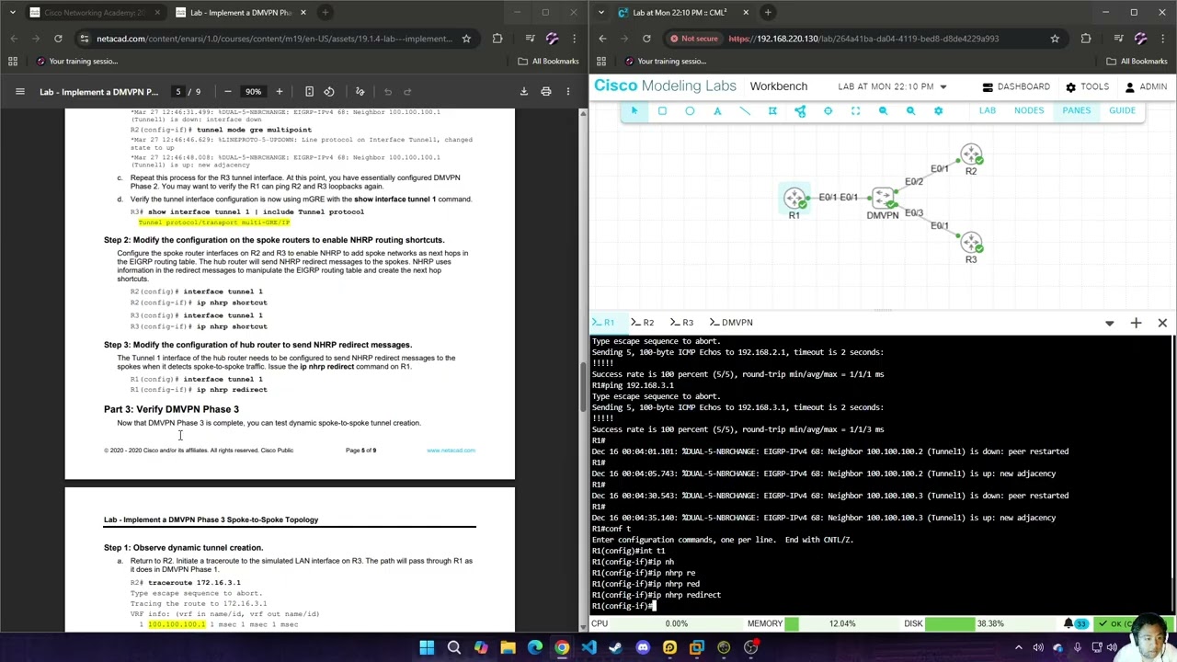Select the R2 router node on canvas
The height and width of the screenshot is (662, 1177).
pos(971,154)
